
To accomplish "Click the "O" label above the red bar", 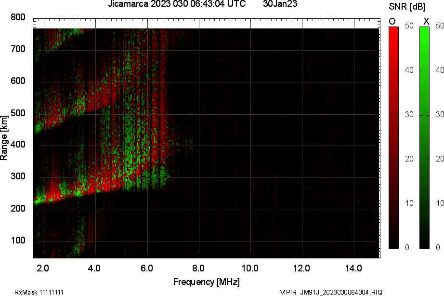I will pos(392,21).
